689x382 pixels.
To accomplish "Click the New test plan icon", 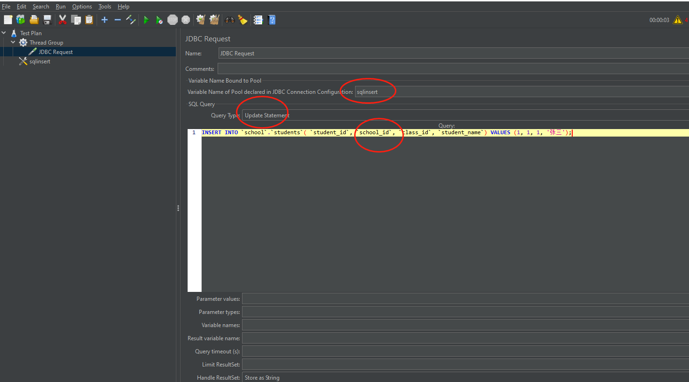I will tap(8, 20).
